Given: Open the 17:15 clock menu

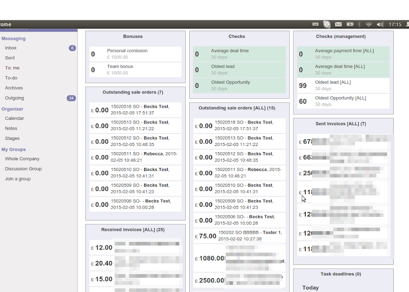Looking at the screenshot, I should tap(395, 25).
